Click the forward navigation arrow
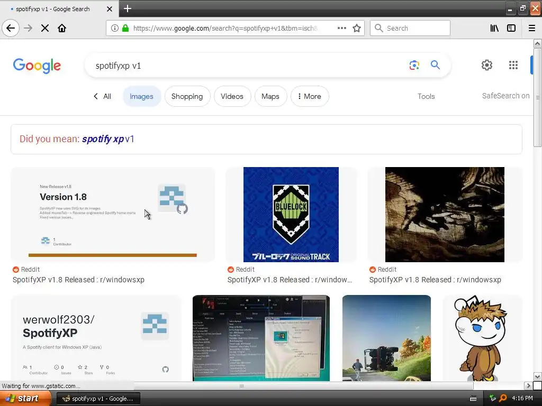Screen dimensions: 542x406 (x=28, y=28)
